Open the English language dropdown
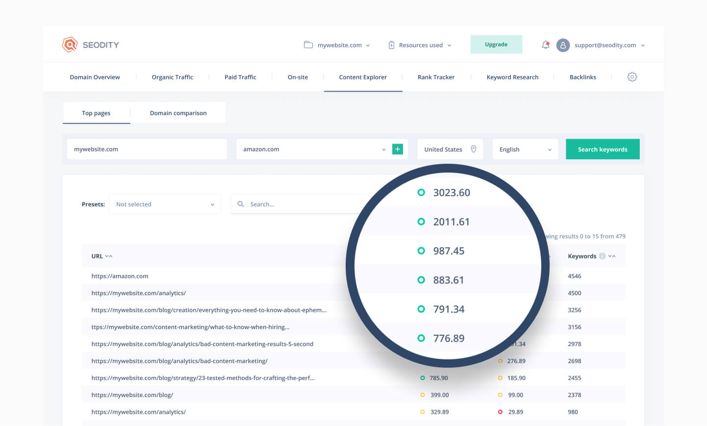The height and width of the screenshot is (426, 707). tap(525, 150)
